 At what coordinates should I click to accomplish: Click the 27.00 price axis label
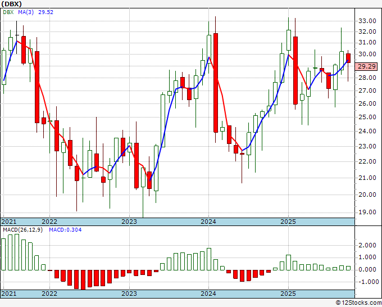(367, 91)
